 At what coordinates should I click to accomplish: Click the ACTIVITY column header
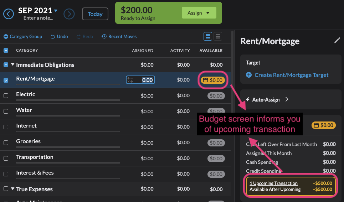pyautogui.click(x=180, y=51)
